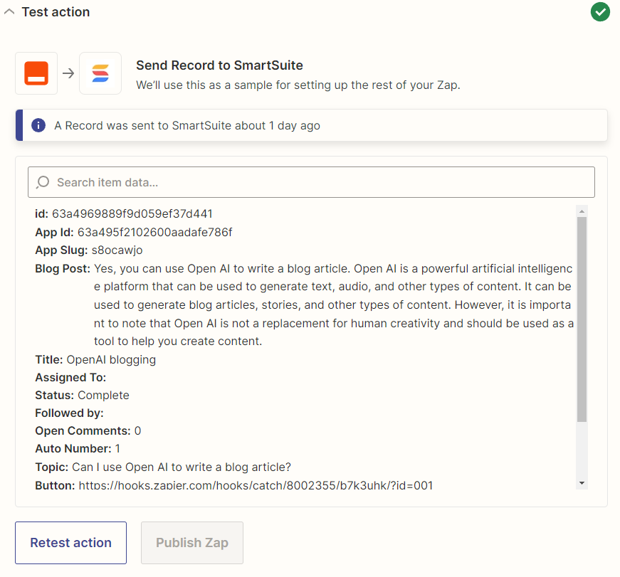Click scrollbar down arrow in data list

click(582, 483)
